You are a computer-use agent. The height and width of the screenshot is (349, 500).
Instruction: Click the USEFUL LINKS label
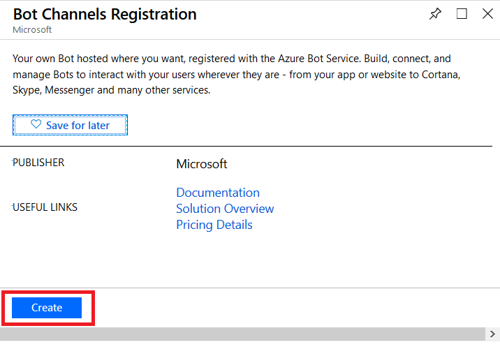(45, 207)
